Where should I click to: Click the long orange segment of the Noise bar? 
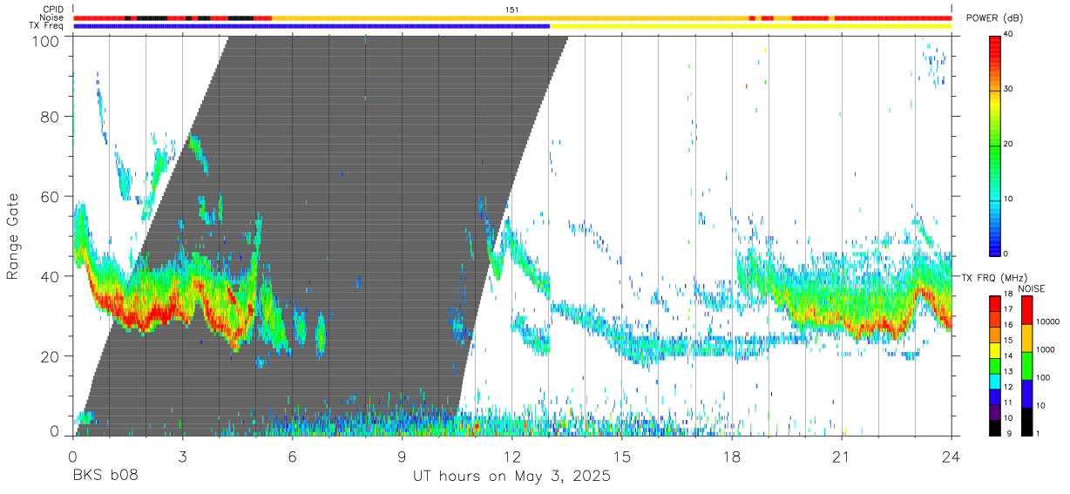[510, 17]
